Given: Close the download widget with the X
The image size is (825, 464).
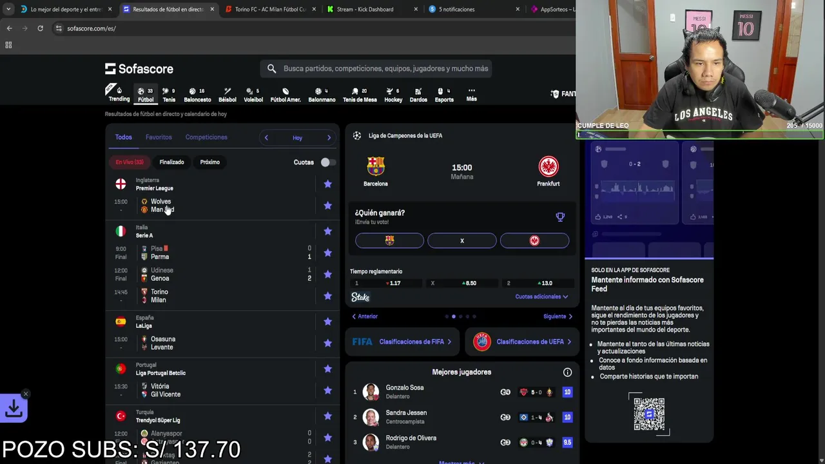Looking at the screenshot, I should [26, 394].
